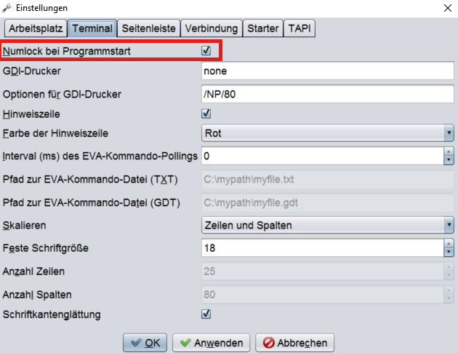The width and height of the screenshot is (458, 353).
Task: Click the GDI-Drucker input field
Action: point(327,71)
